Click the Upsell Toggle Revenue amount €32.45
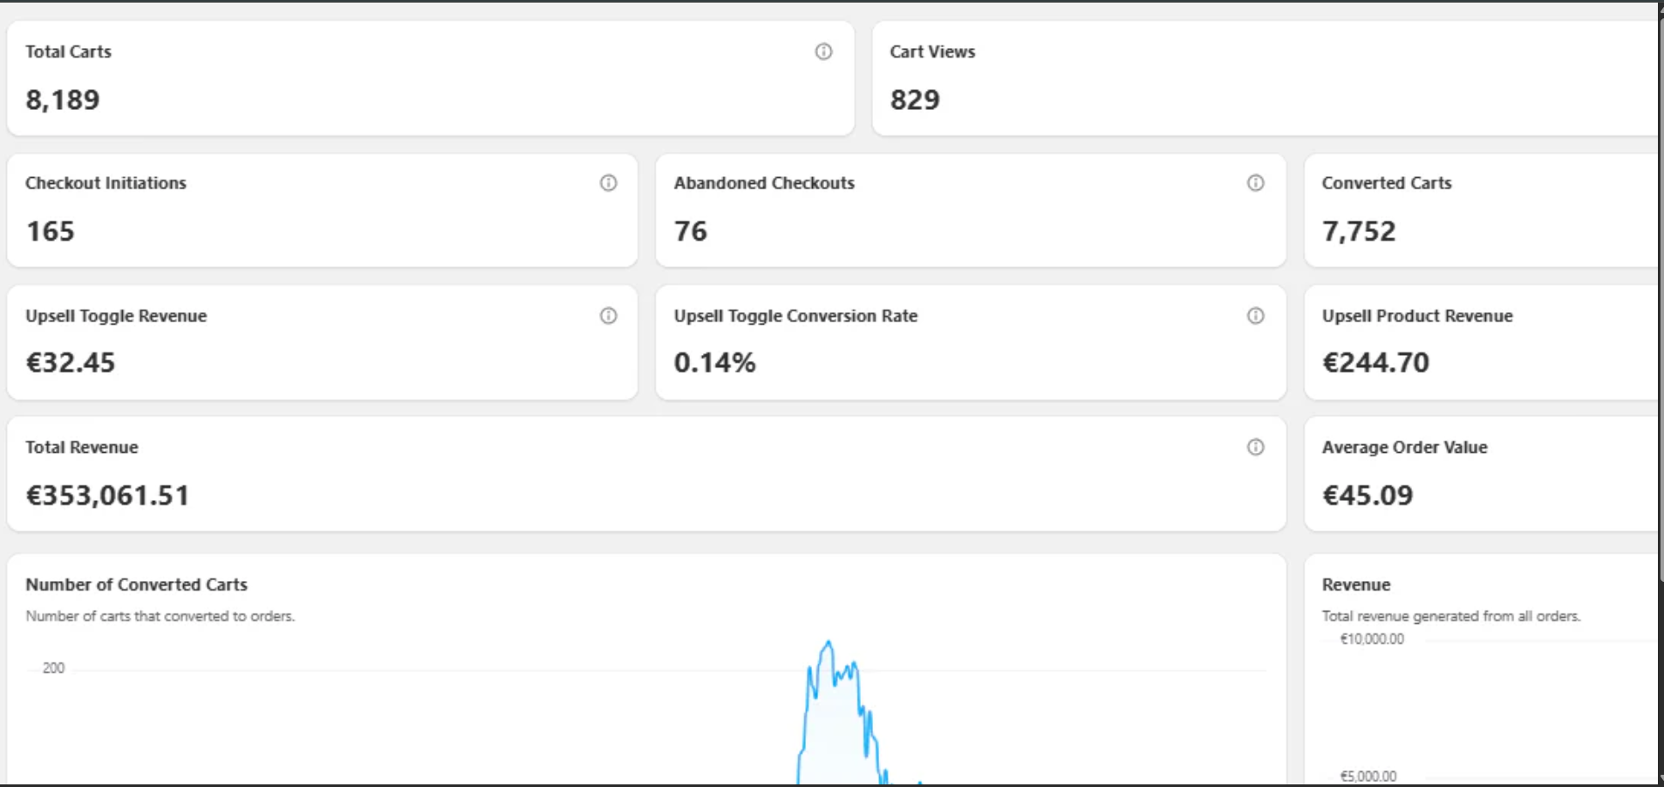 pos(71,363)
